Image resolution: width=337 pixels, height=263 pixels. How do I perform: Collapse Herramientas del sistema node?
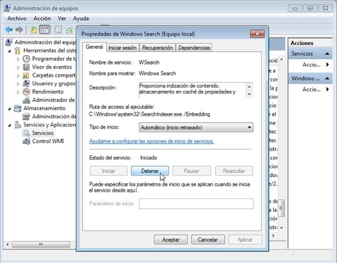pyautogui.click(x=9, y=51)
